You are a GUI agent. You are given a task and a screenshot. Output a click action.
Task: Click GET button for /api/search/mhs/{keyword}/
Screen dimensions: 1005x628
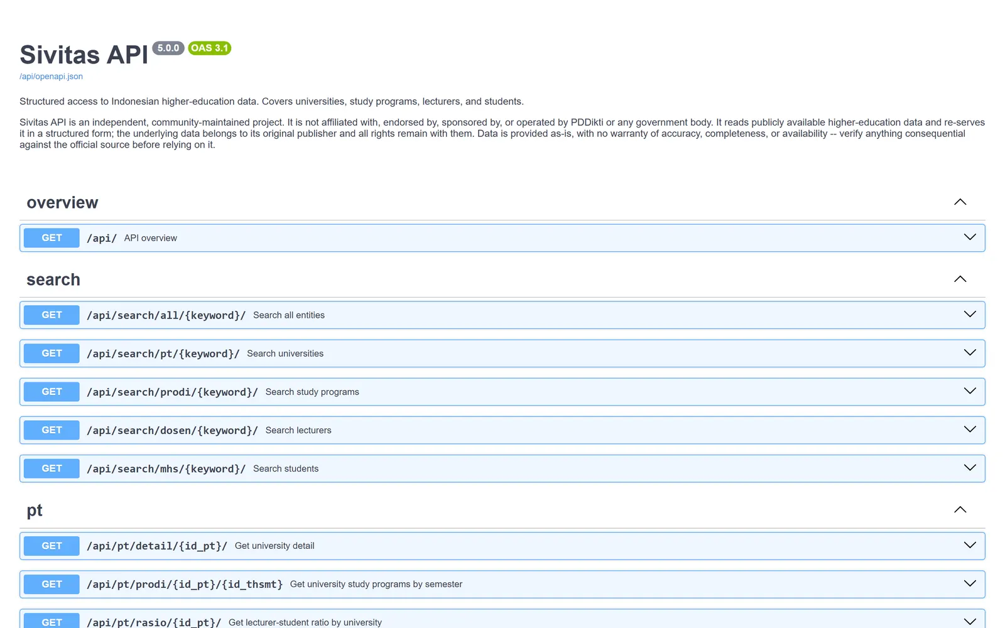coord(52,468)
